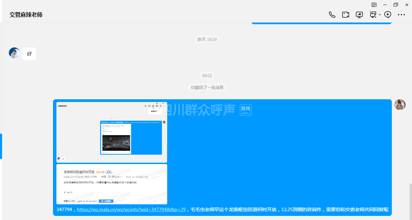Image resolution: width=412 pixels, height=220 pixels.
Task: Click the screen share monitor icon
Action: (x=359, y=15)
